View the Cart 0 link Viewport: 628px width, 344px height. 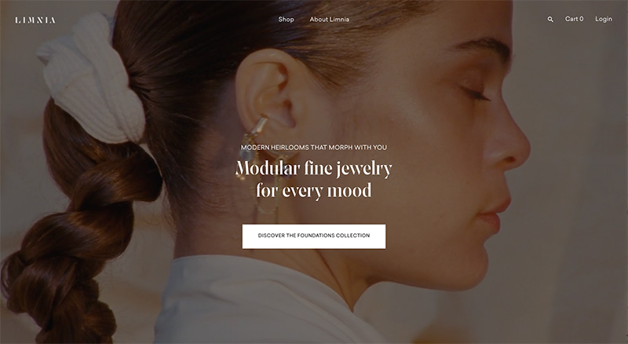point(574,19)
